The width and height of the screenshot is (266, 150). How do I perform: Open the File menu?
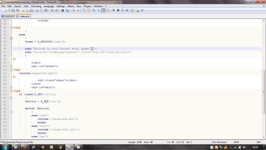click(3, 6)
